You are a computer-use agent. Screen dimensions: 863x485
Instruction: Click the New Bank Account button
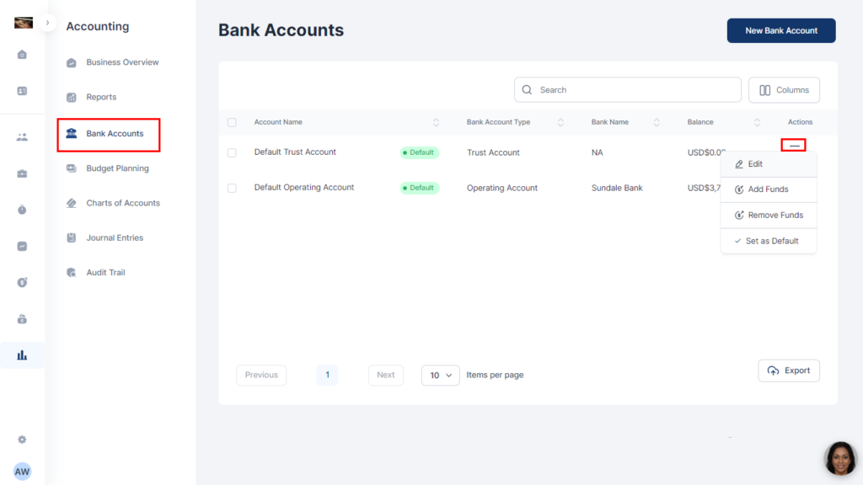(x=781, y=30)
